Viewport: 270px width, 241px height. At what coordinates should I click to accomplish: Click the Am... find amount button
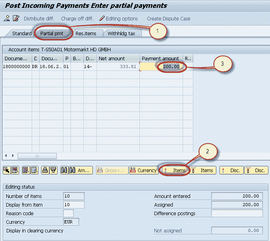81,170
